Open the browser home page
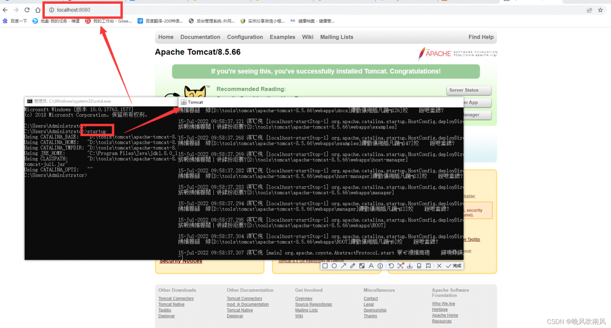This screenshot has width=611, height=328. pyautogui.click(x=38, y=10)
